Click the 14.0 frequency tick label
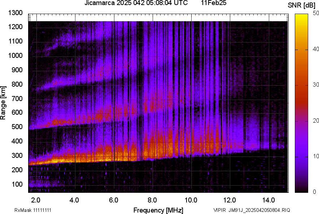This screenshot has height=214, width=319. [x=268, y=200]
